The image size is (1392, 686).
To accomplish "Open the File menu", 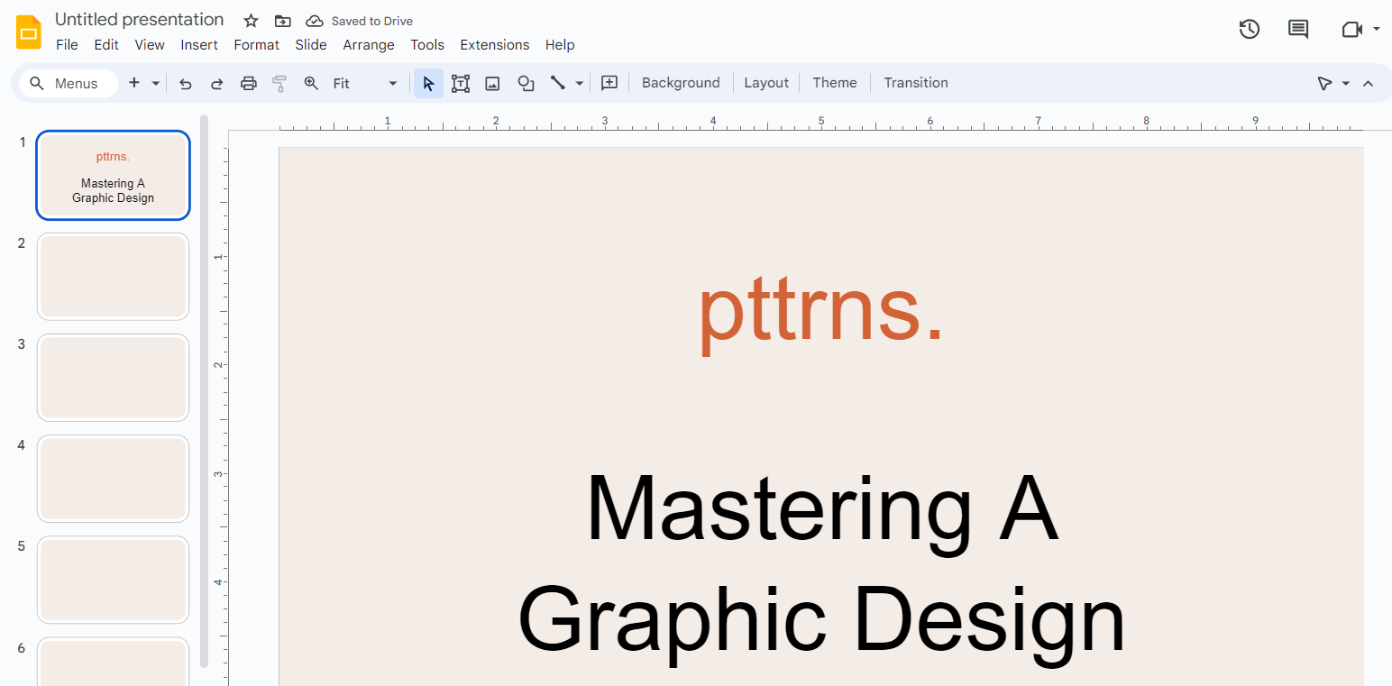I will coord(67,45).
